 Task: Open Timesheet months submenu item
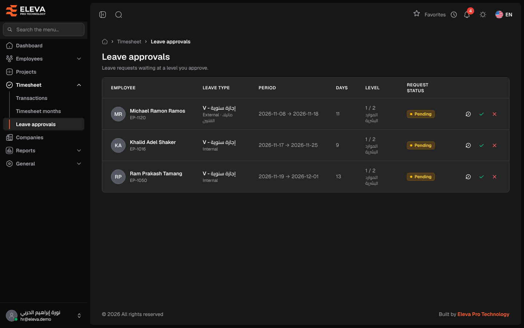(x=39, y=111)
